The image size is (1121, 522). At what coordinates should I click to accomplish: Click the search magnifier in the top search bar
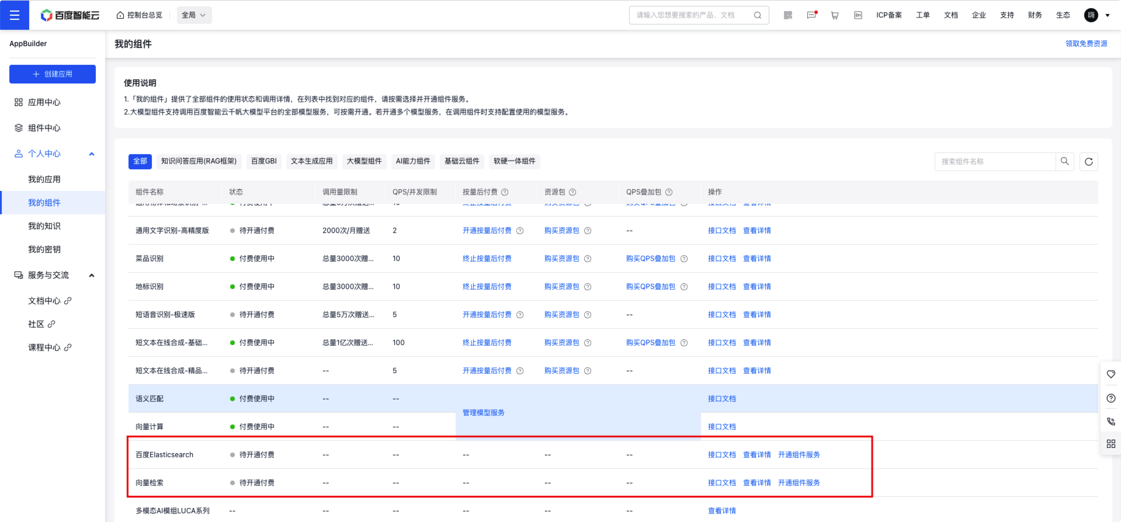758,15
